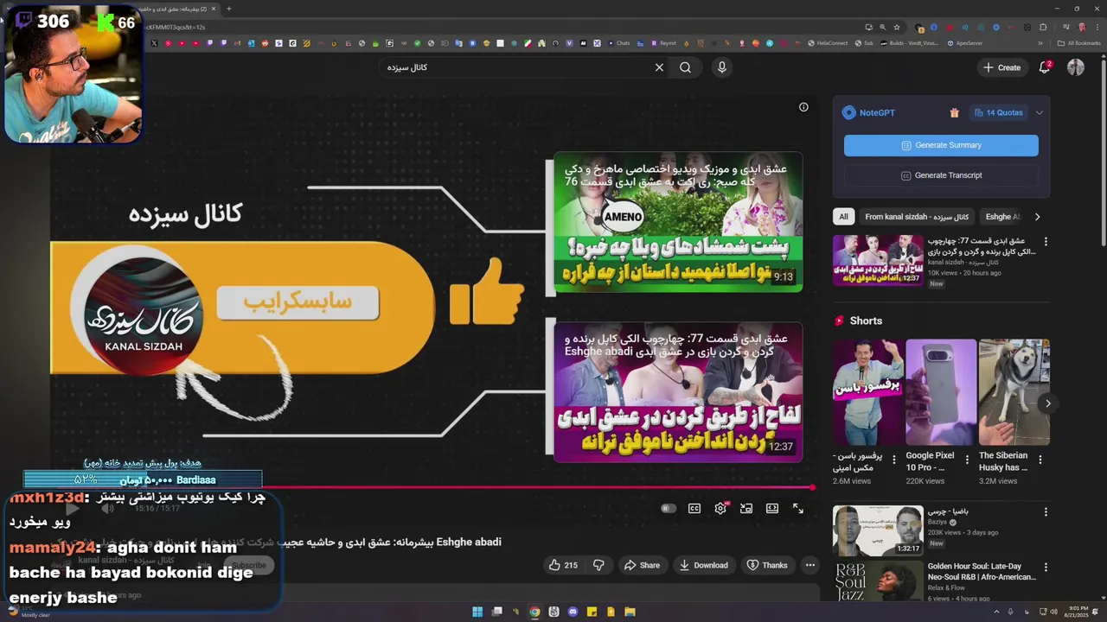
Task: Open the Google Pixel 10 Pro short
Action: [x=941, y=391]
